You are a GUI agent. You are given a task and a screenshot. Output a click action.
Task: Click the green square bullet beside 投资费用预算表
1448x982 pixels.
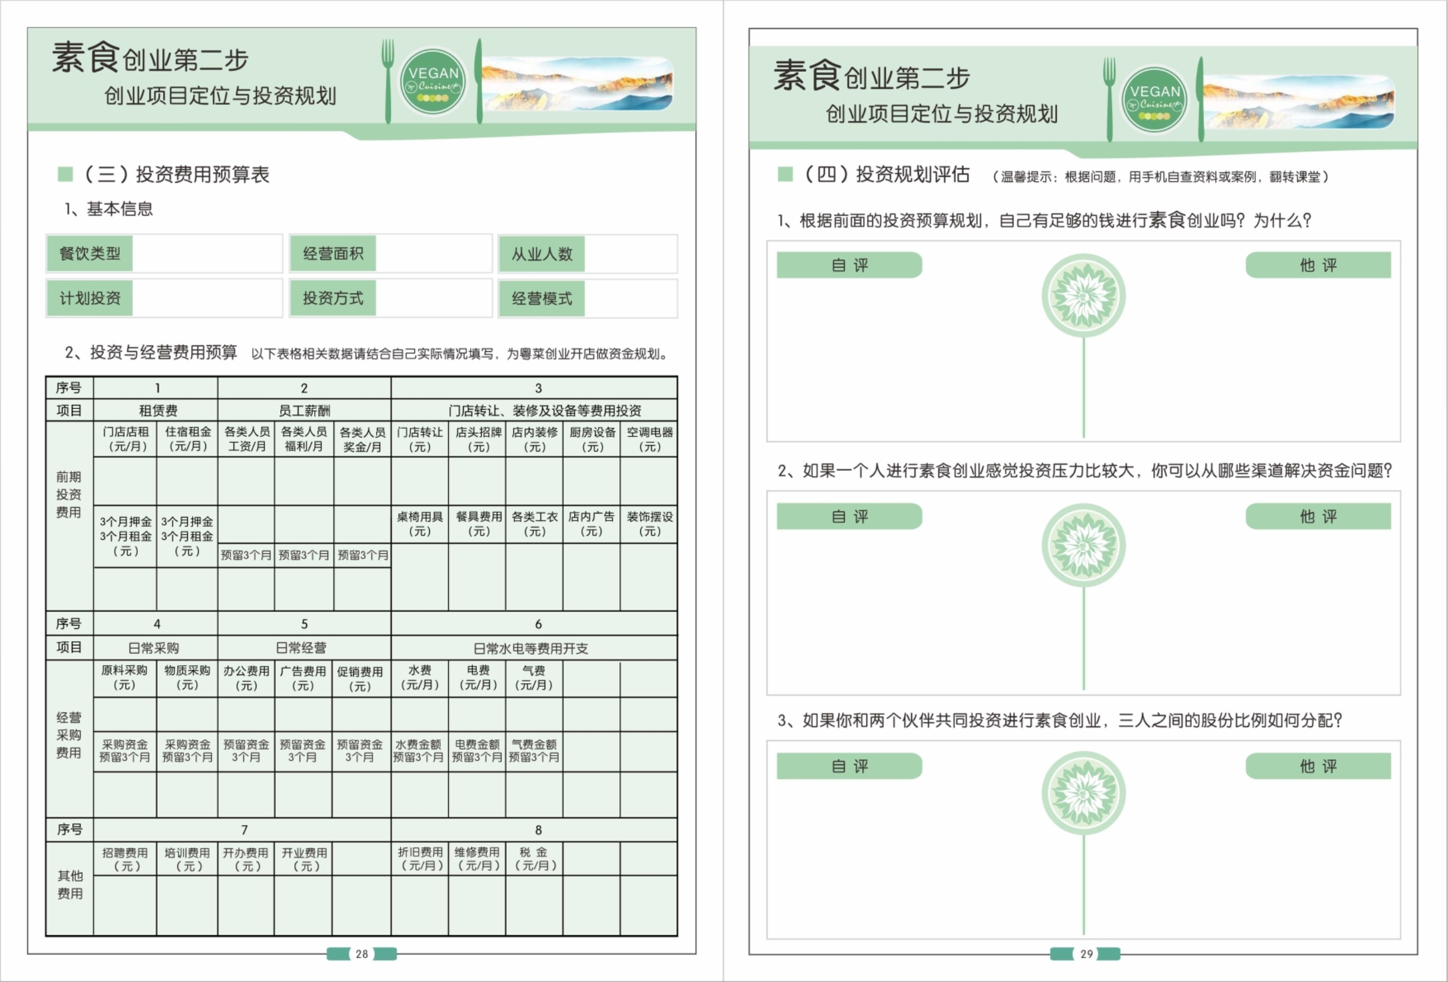click(65, 174)
